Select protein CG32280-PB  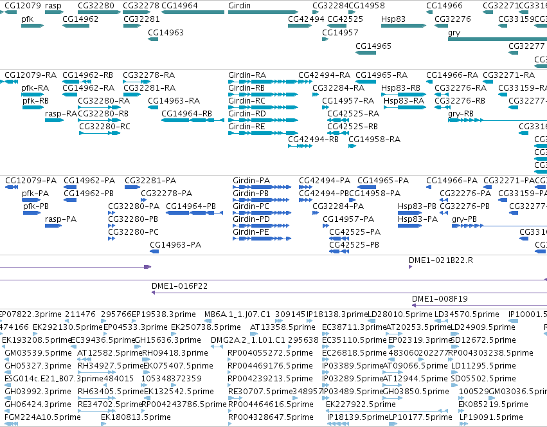(133, 219)
